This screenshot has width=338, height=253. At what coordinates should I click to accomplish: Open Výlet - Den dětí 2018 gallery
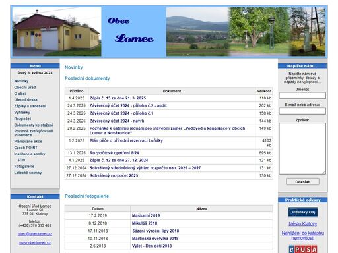click(x=152, y=246)
